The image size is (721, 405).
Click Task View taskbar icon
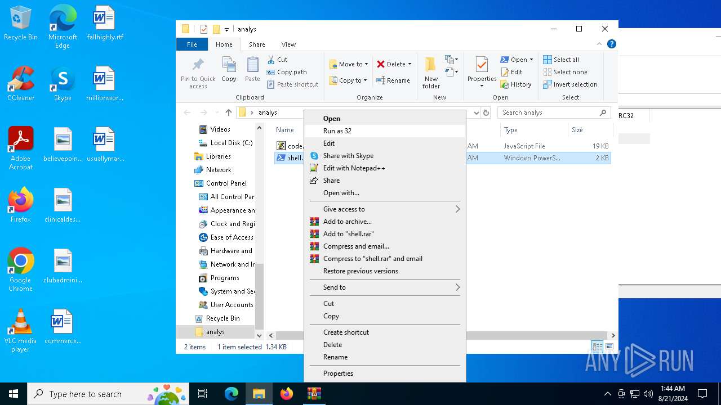click(x=203, y=394)
